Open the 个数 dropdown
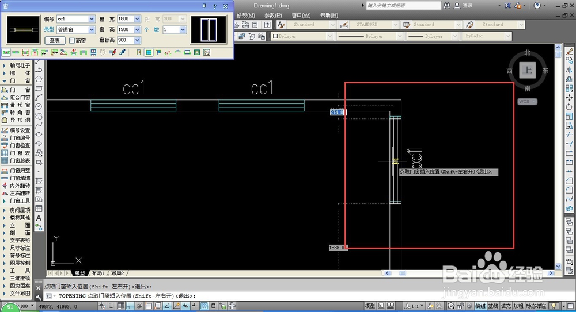576x312 pixels. (x=183, y=30)
